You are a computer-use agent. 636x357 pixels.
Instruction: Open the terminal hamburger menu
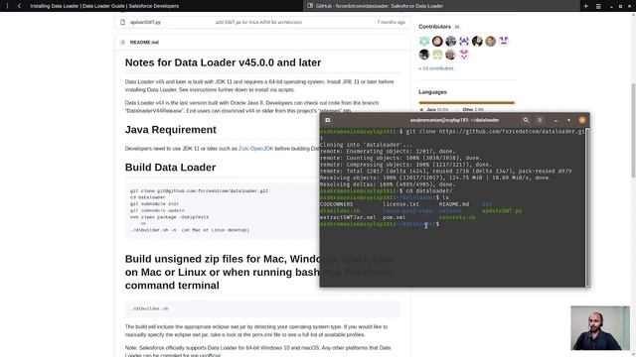540,120
